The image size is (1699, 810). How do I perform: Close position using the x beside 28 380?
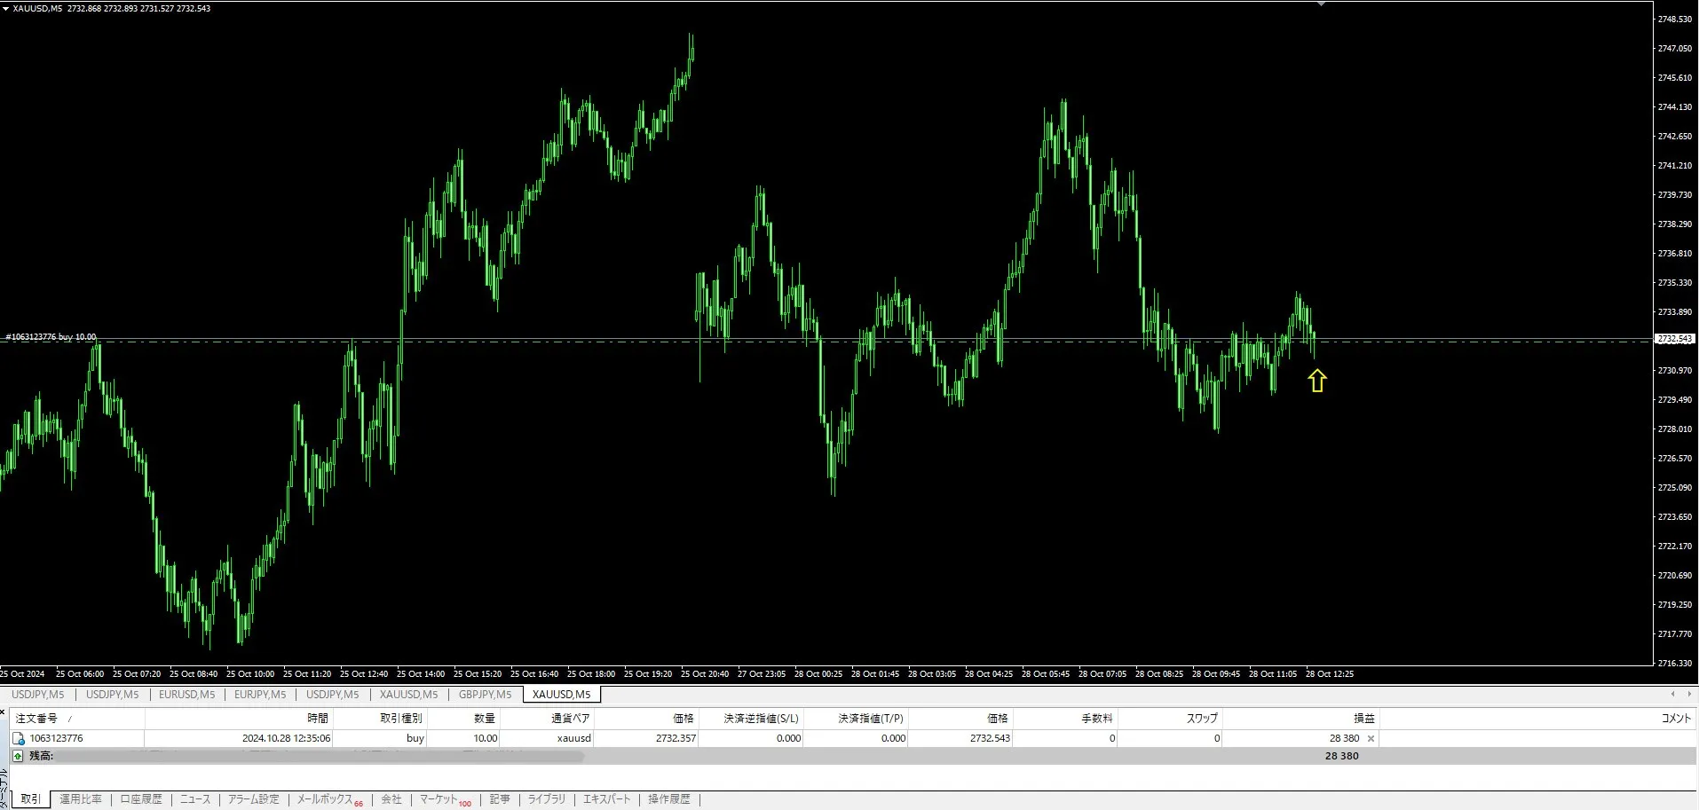click(x=1371, y=738)
